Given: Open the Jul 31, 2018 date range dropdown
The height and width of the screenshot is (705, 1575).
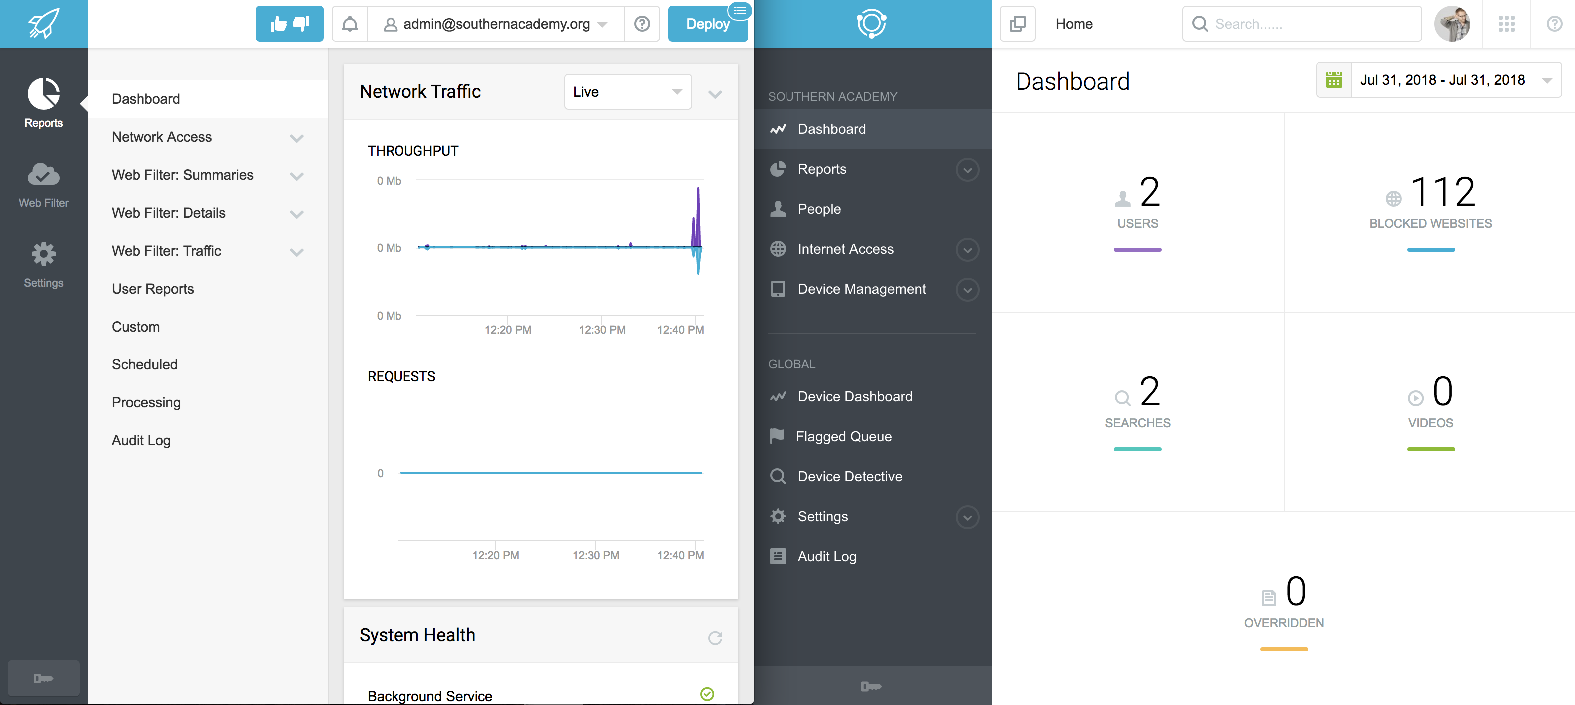Looking at the screenshot, I should pos(1456,79).
